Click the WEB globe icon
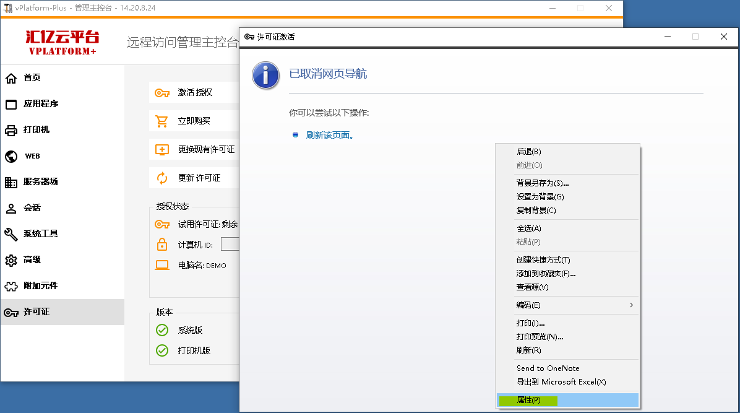The width and height of the screenshot is (740, 413). (x=11, y=156)
